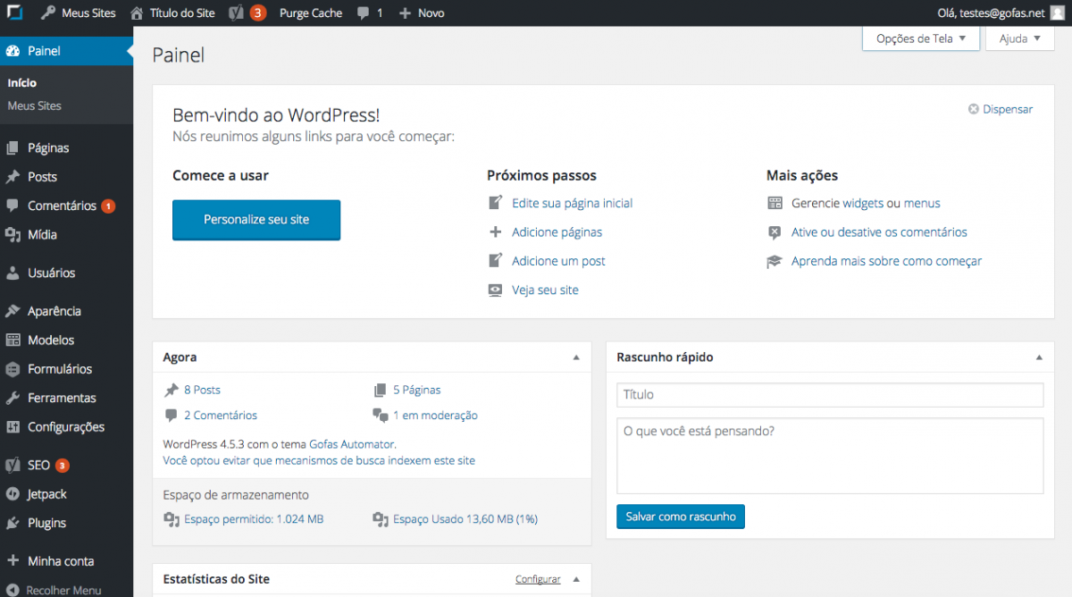This screenshot has height=597, width=1072.
Task: Open the comments bubble in the top admin bar
Action: click(366, 13)
